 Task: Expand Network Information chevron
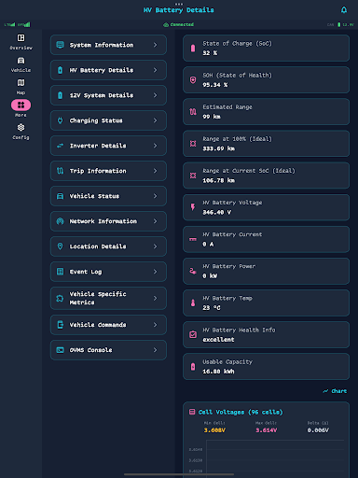coord(156,221)
